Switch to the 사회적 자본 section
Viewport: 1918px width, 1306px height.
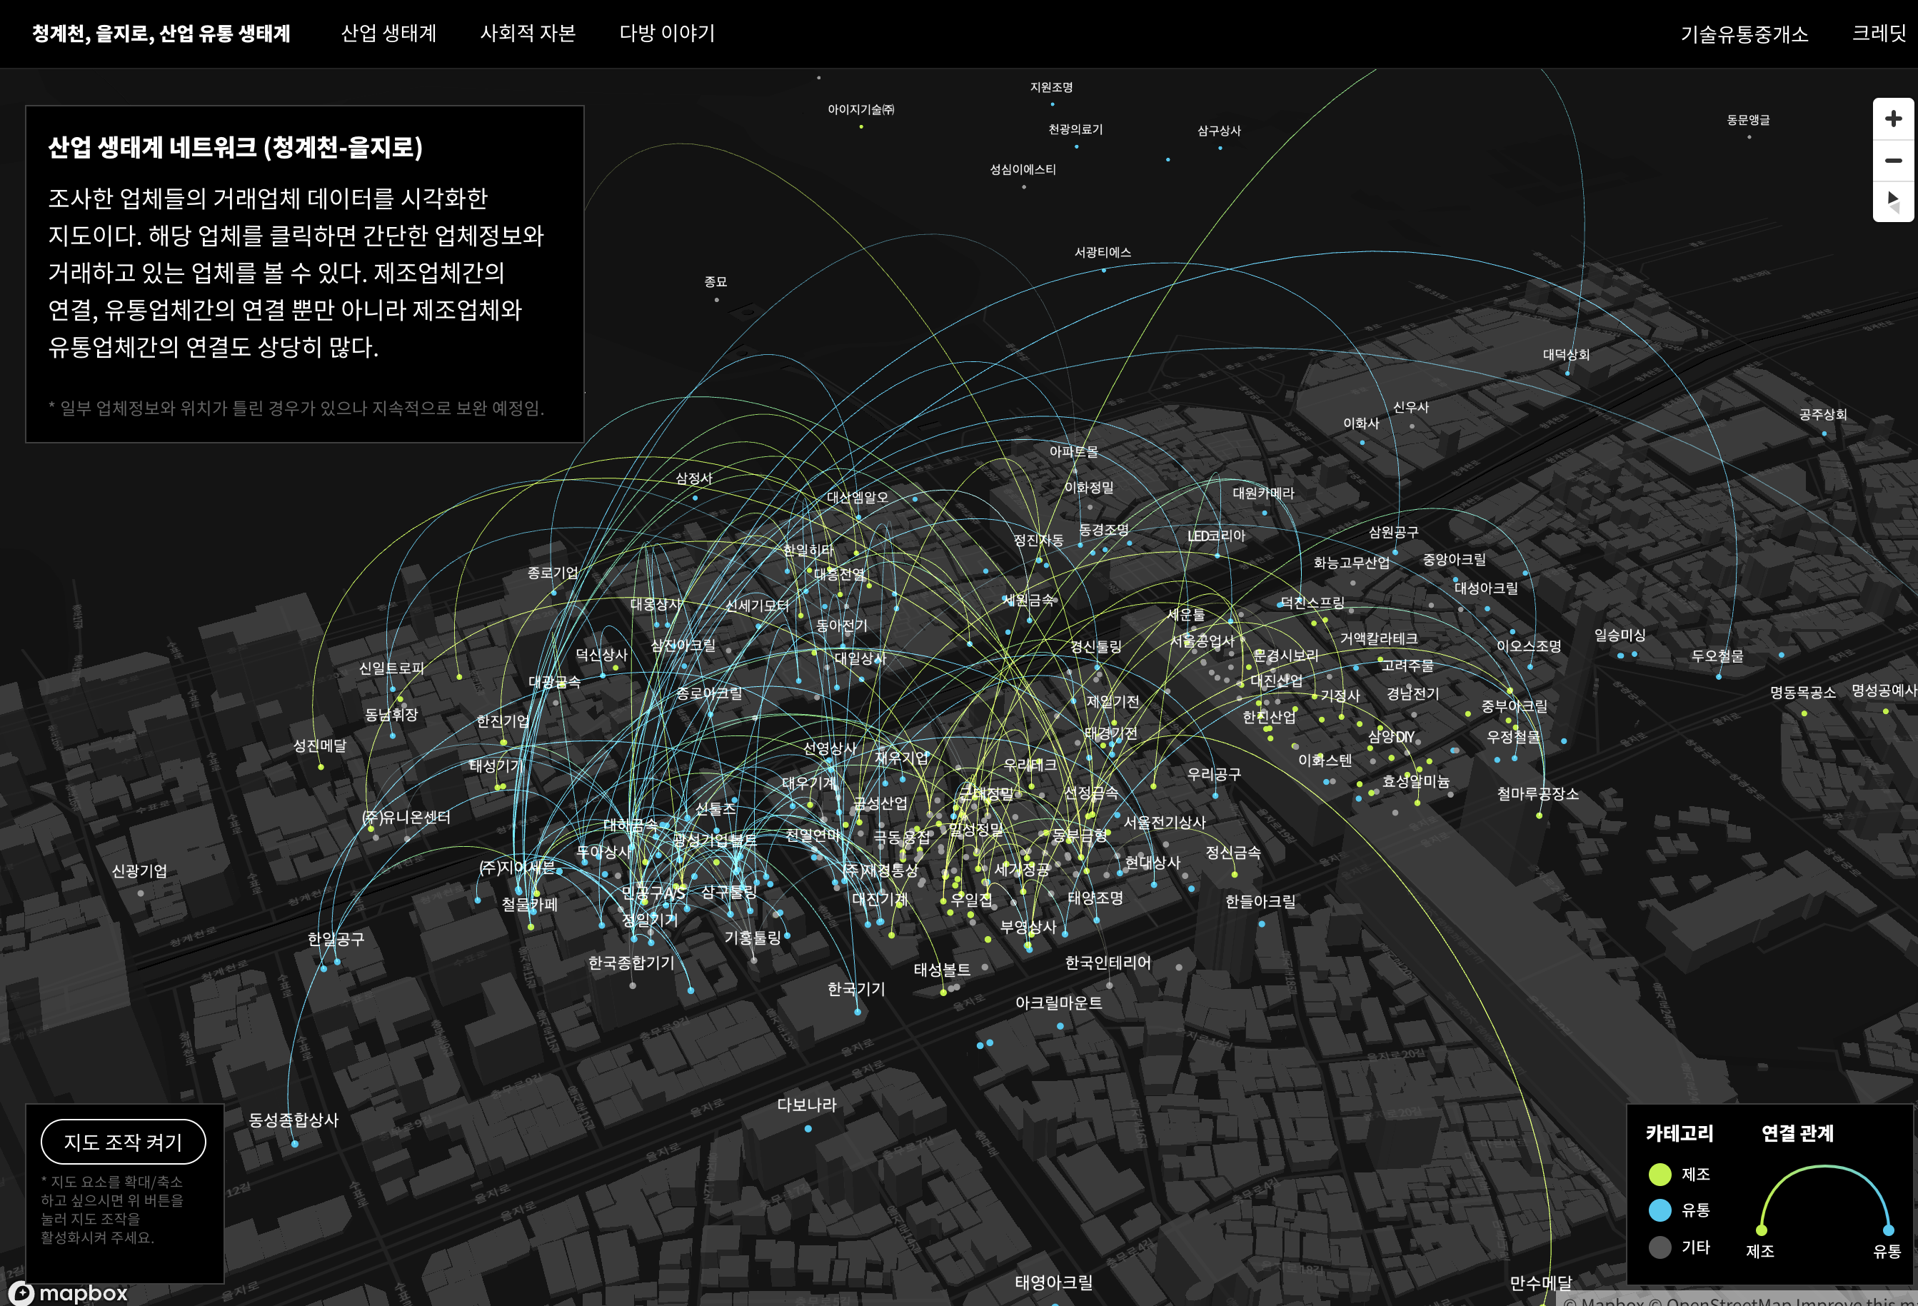[x=528, y=34]
